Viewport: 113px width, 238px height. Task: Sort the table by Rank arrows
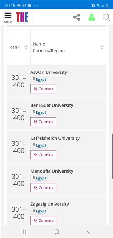(26, 47)
